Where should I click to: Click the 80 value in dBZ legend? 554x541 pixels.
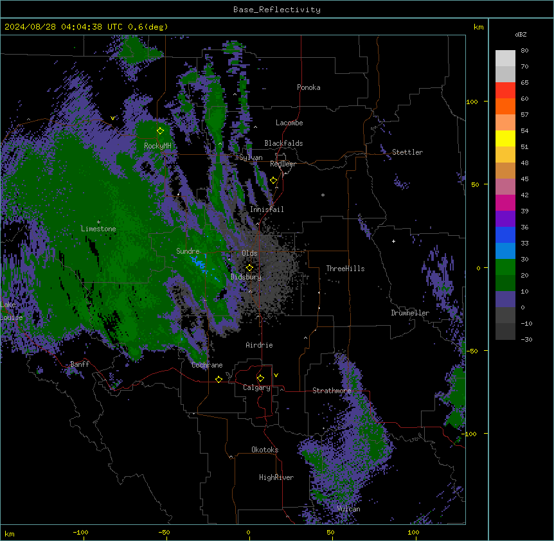(524, 51)
